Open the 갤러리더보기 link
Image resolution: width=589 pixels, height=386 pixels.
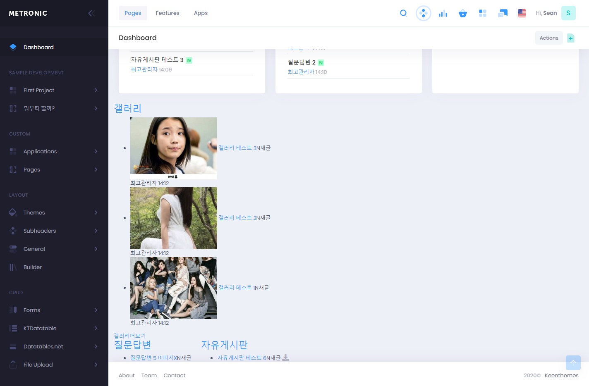click(x=129, y=336)
